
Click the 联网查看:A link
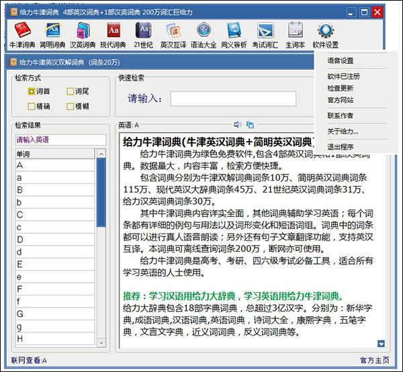tap(29, 361)
